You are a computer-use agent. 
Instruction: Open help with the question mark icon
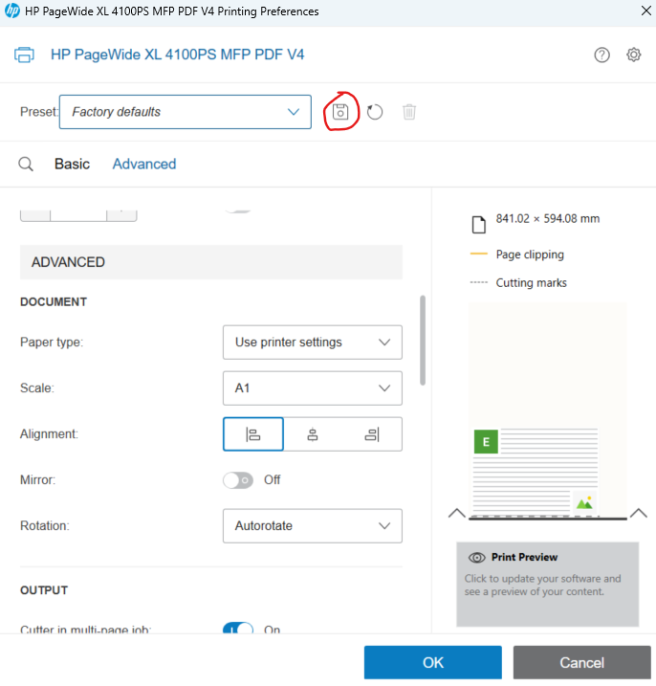click(601, 55)
